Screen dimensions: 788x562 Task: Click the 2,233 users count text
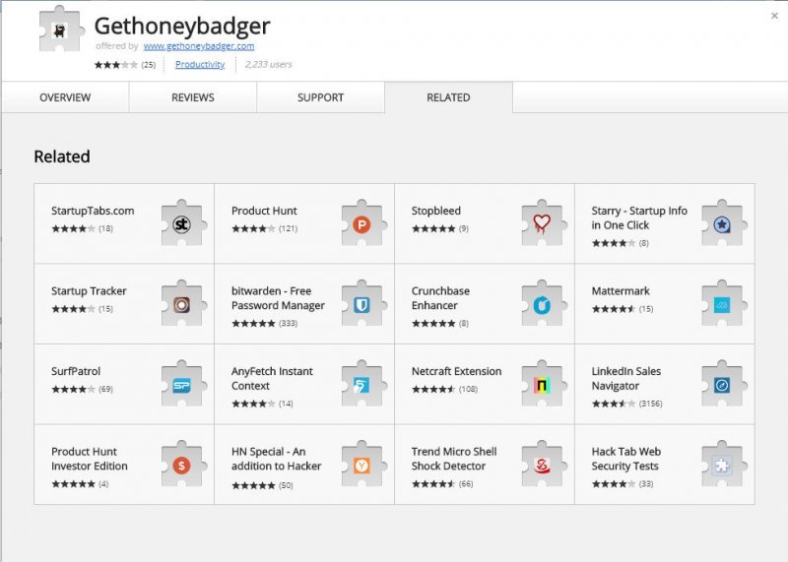tap(268, 64)
